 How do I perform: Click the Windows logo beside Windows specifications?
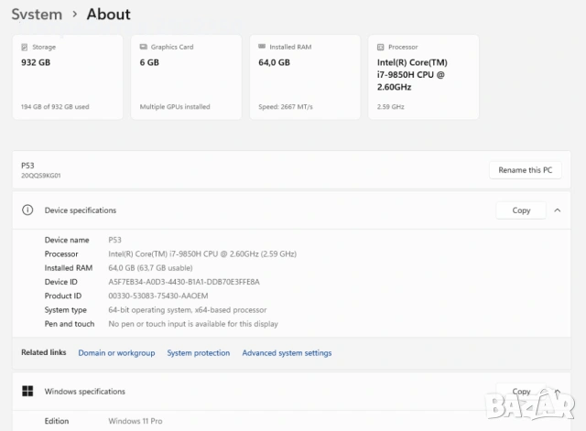(x=27, y=392)
